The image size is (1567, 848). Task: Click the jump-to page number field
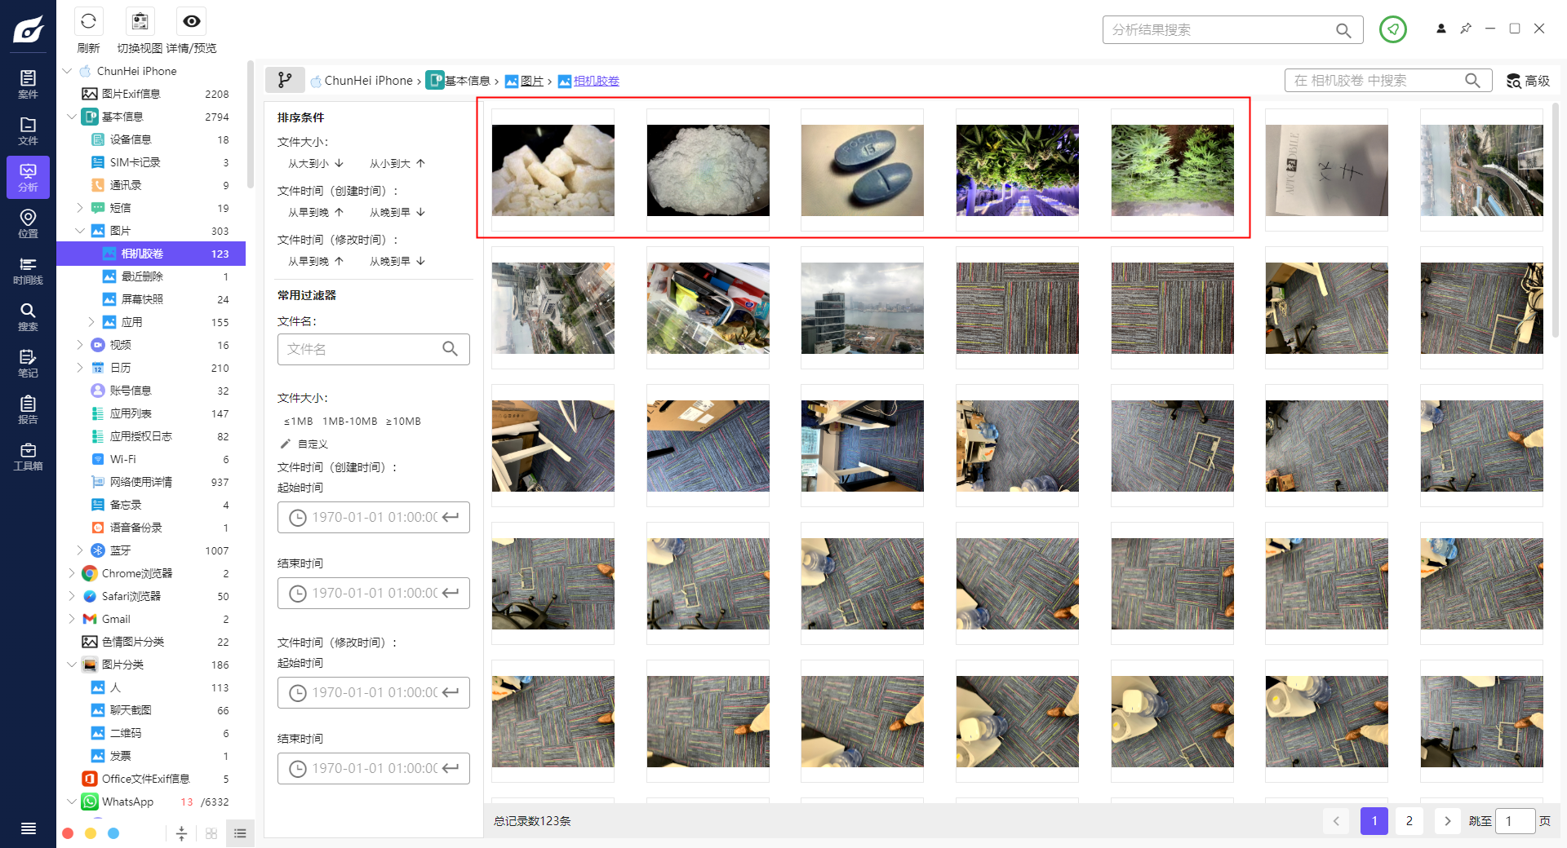(1516, 821)
